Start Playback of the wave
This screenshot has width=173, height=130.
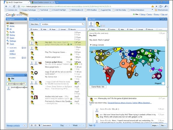[101, 30]
